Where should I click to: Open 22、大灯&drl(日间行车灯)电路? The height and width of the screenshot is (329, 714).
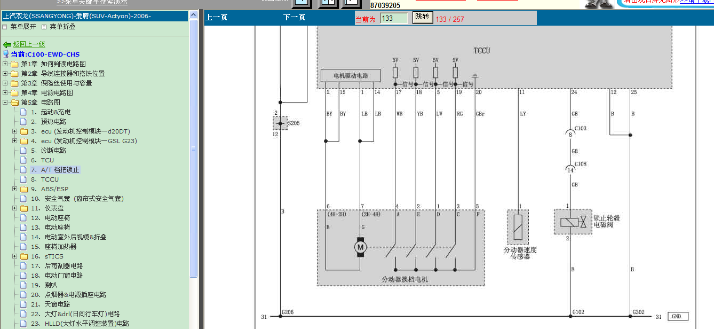[75, 314]
